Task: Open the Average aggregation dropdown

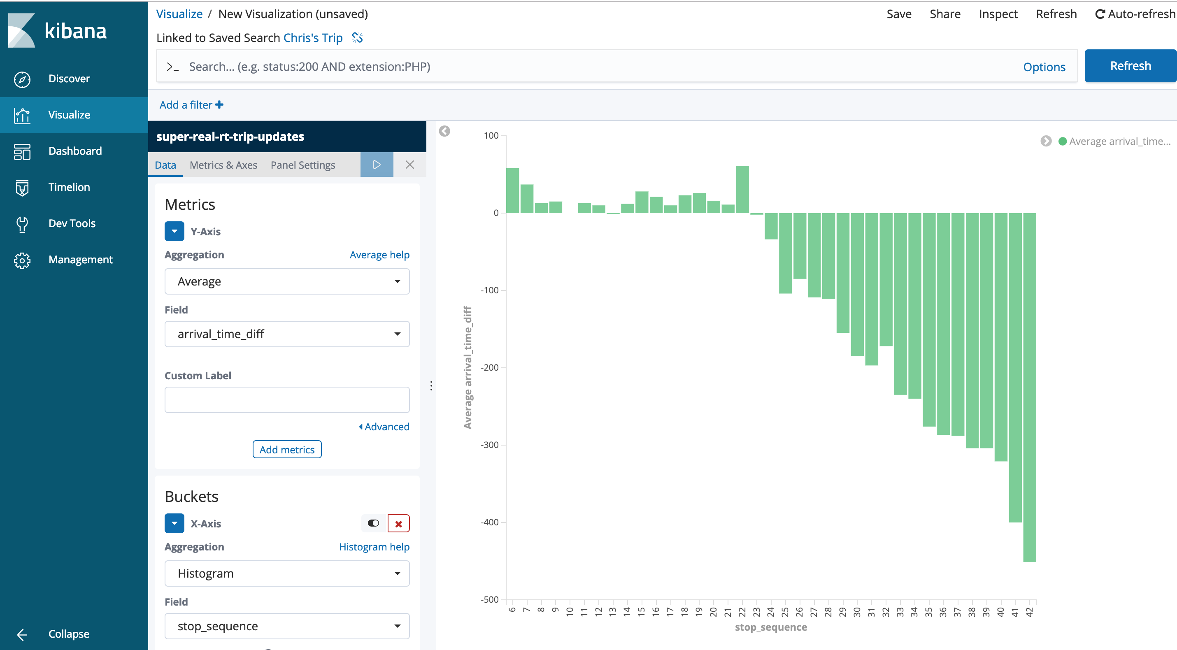Action: tap(286, 281)
